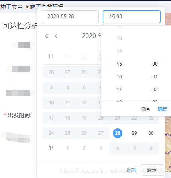The height and width of the screenshot is (178, 171).
Task: Open 施工安全 breadcrumb item
Action: [x=12, y=7]
